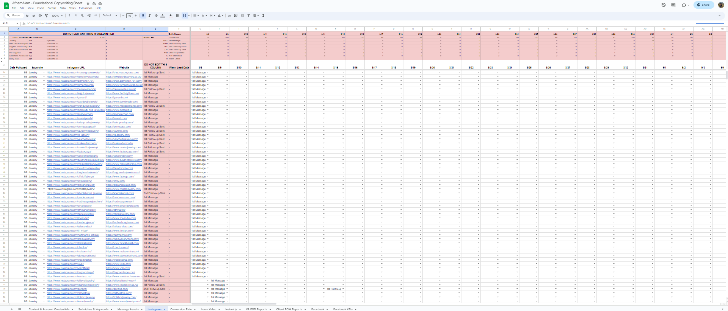Switch to Conversion Rate sheet tab
The width and height of the screenshot is (728, 311).
[x=181, y=309]
